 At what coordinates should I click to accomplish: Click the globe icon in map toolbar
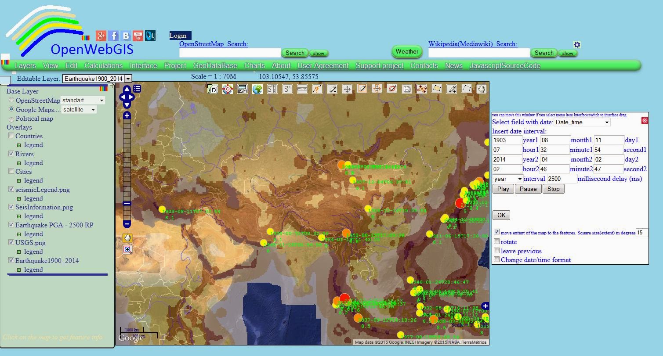coord(257,90)
